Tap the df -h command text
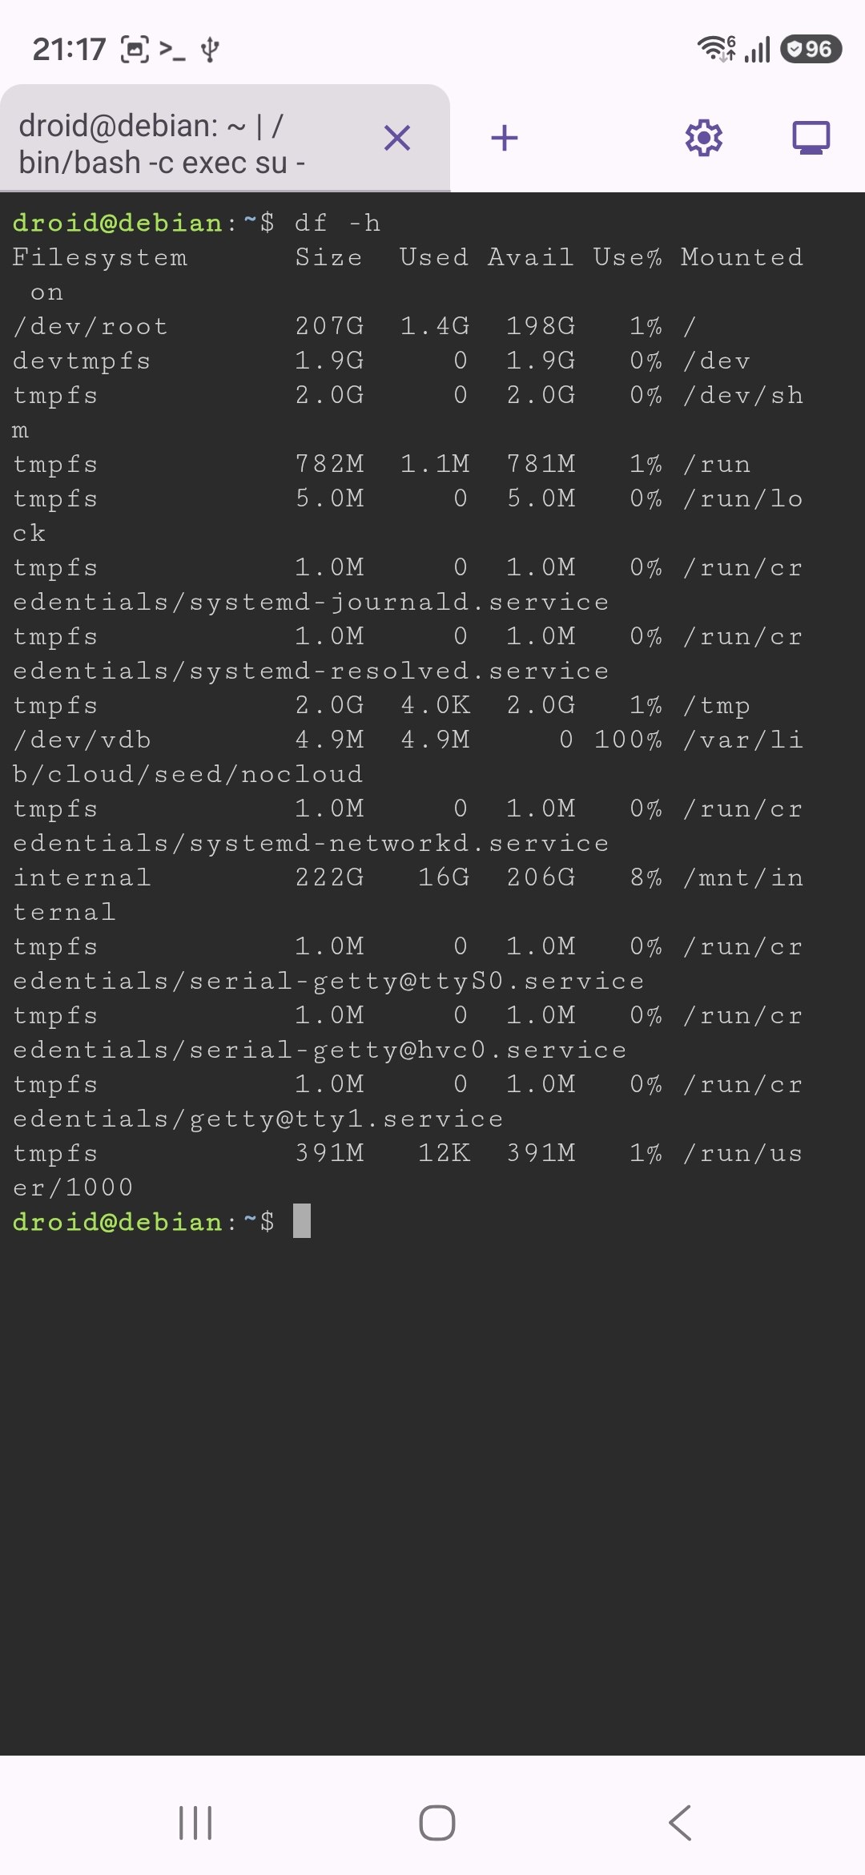 pos(336,223)
